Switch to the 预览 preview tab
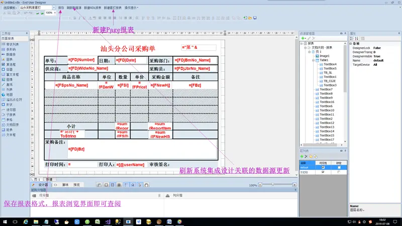402x226 pixels. pos(77,185)
